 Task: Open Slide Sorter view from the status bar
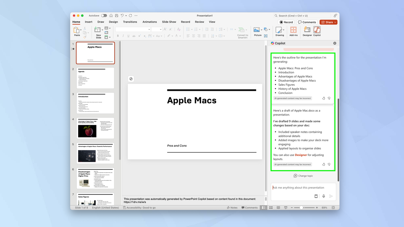[x=271, y=207]
